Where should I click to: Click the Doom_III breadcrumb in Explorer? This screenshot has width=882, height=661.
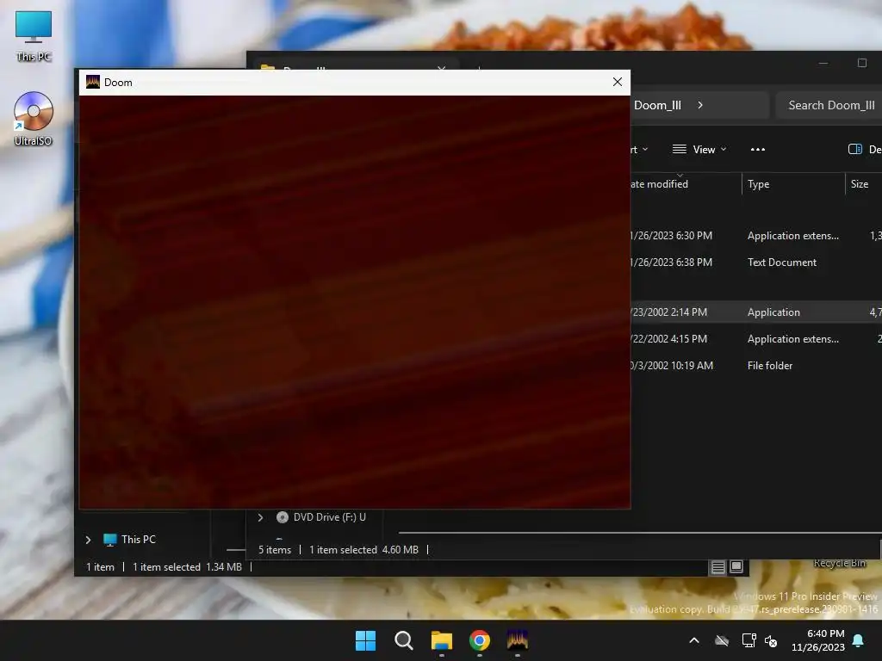point(657,105)
